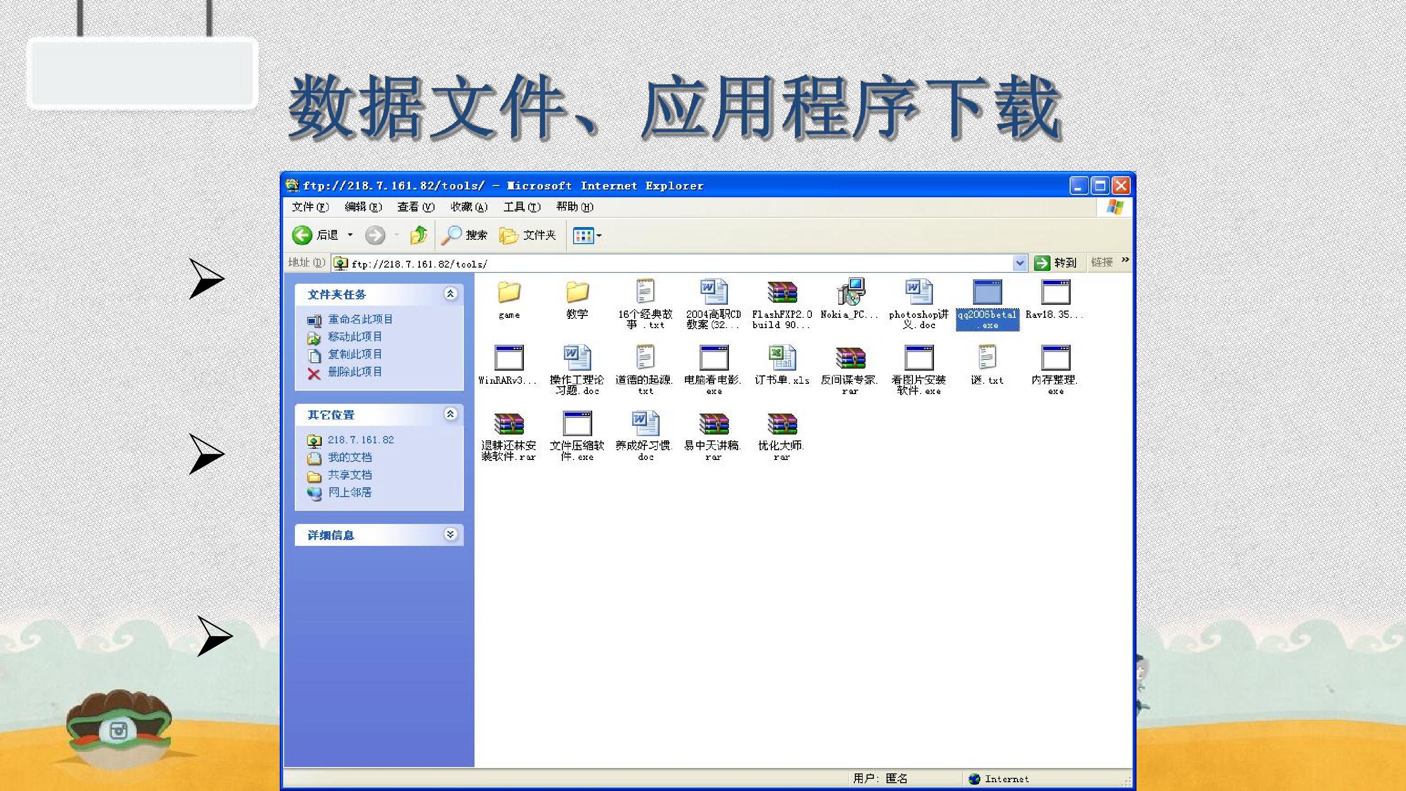Click the ftp address input field
Viewport: 1406px width, 791px height.
point(679,264)
